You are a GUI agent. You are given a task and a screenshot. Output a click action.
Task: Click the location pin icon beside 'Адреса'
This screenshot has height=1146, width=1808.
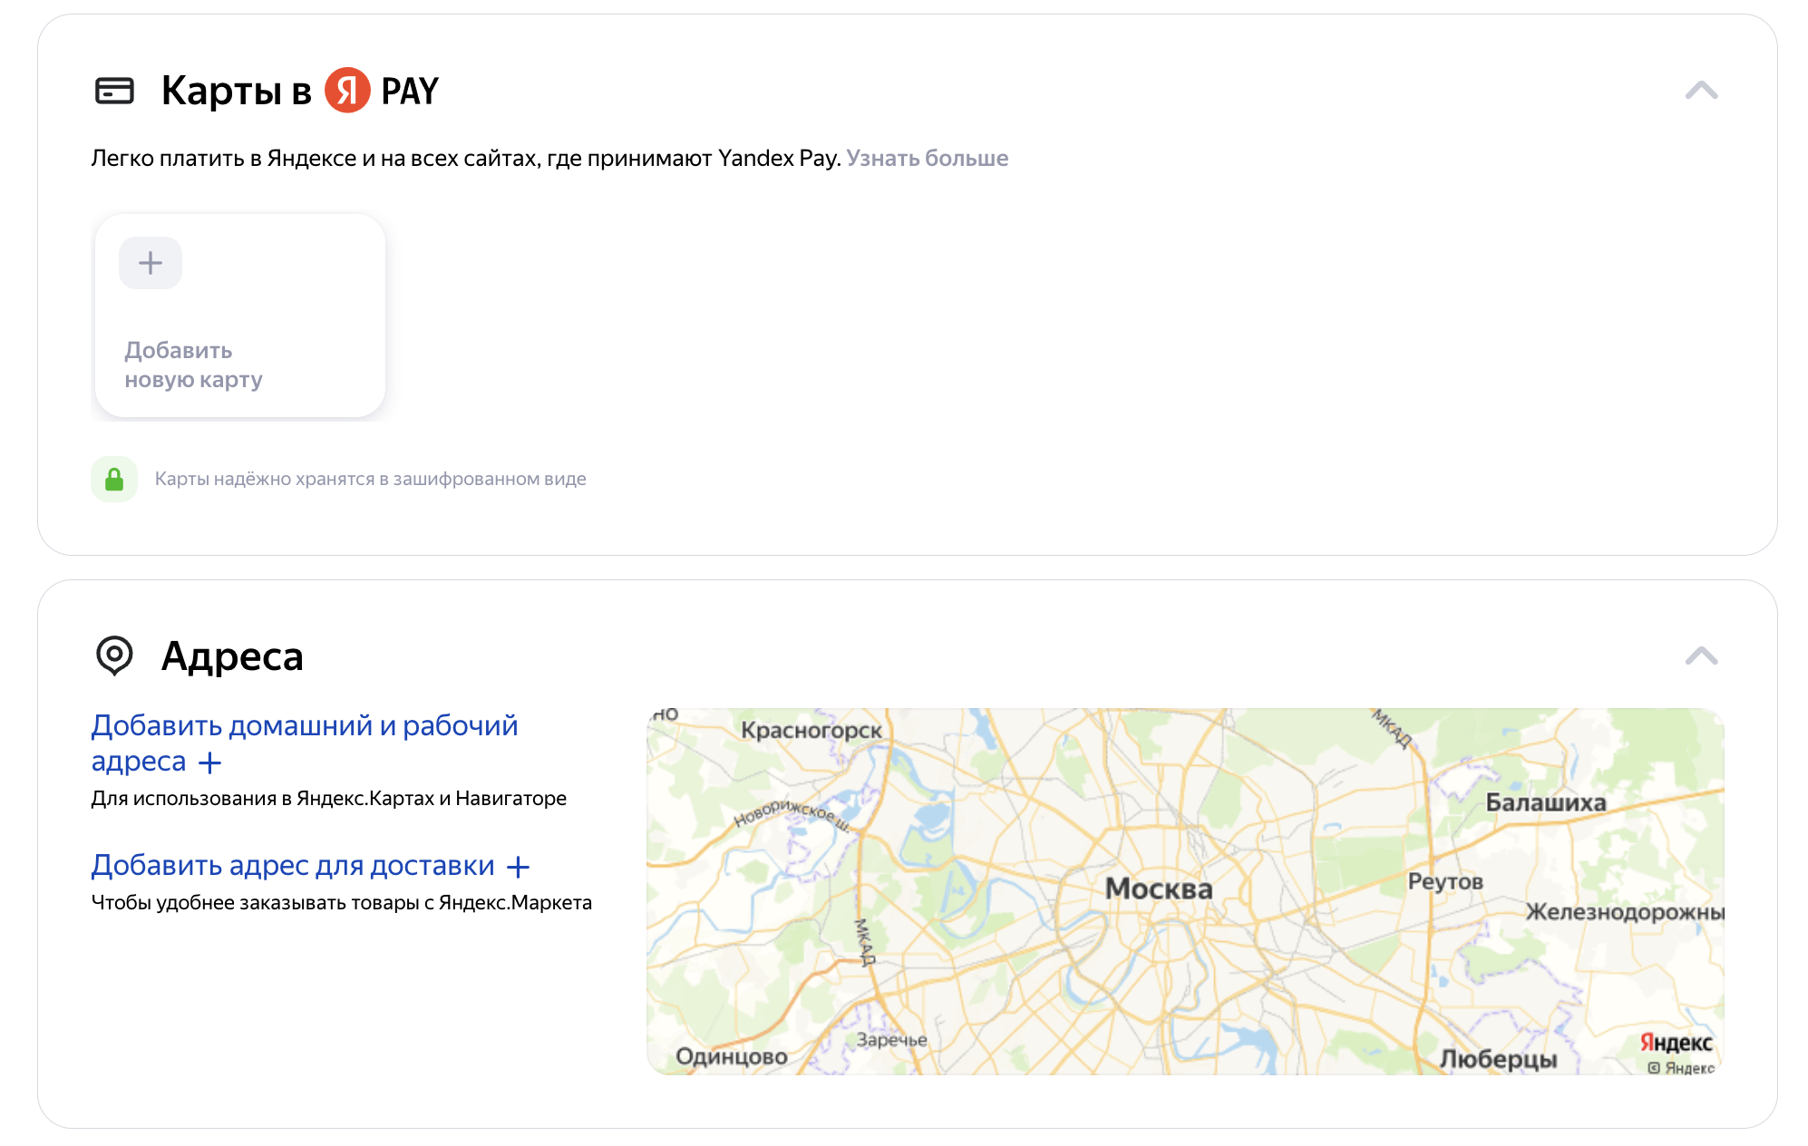[114, 656]
